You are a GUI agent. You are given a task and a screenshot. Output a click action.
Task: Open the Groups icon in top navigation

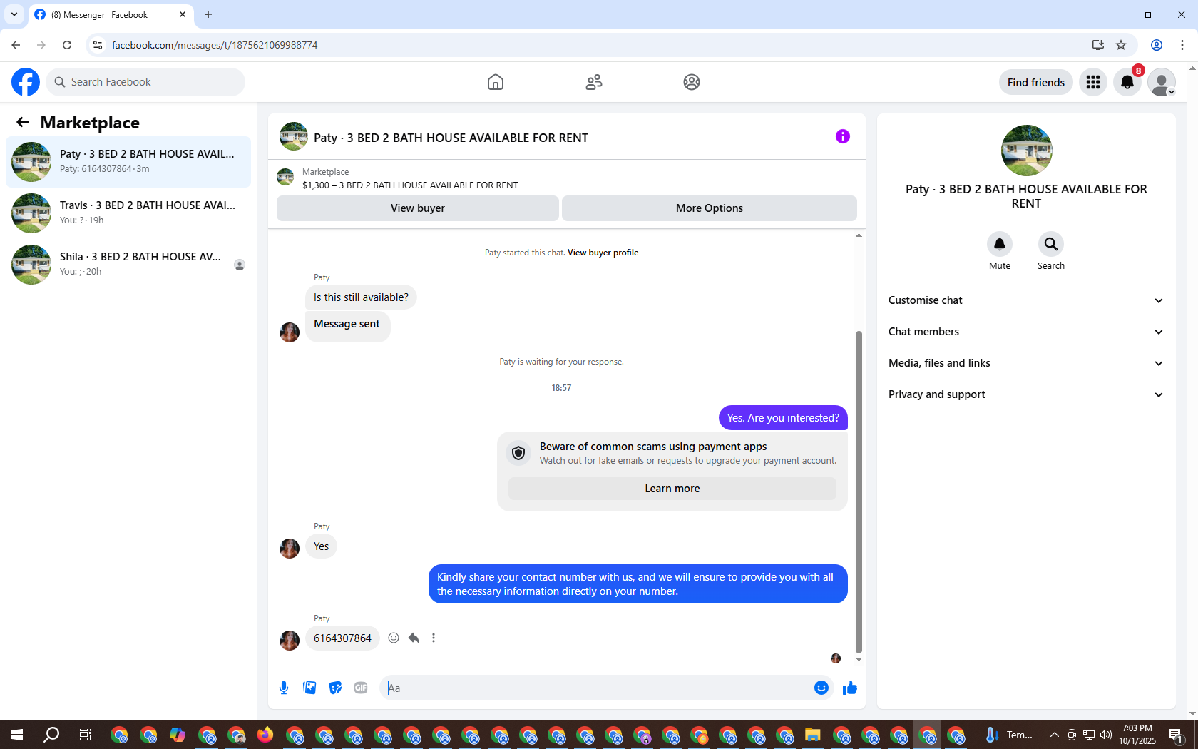(x=692, y=82)
